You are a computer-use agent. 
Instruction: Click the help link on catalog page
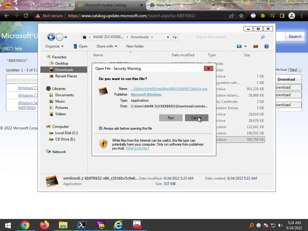(18, 48)
